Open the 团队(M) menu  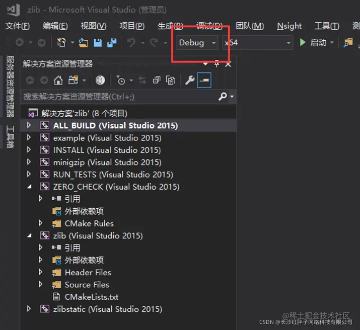coord(250,26)
